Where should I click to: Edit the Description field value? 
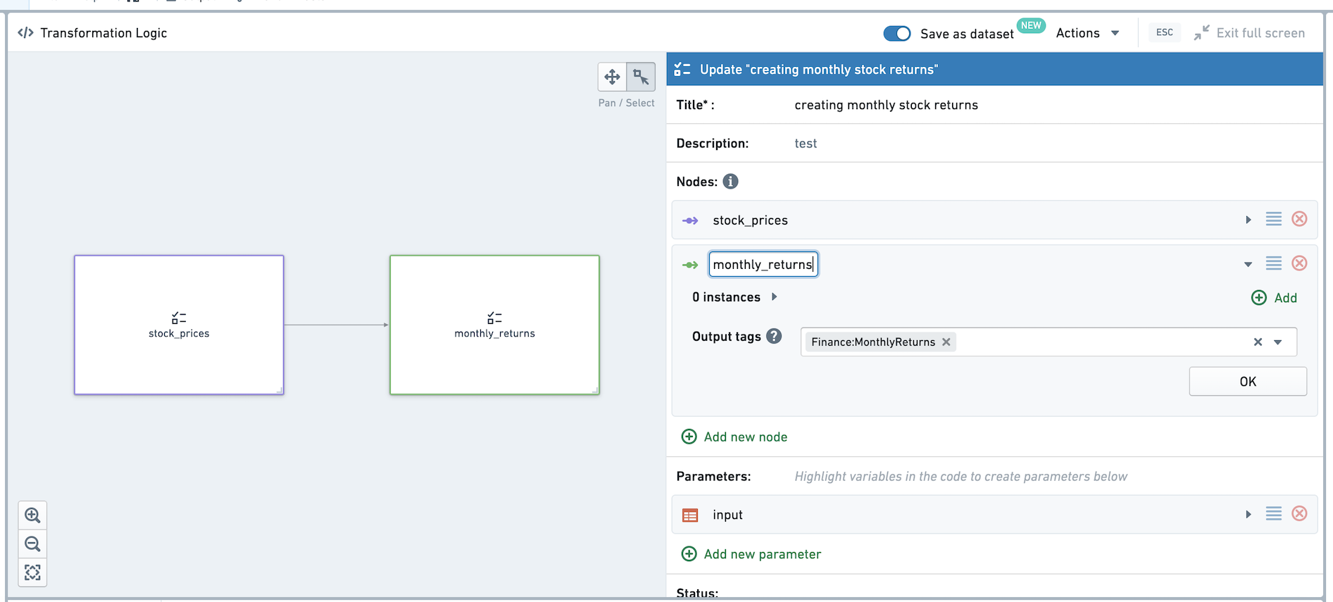806,143
